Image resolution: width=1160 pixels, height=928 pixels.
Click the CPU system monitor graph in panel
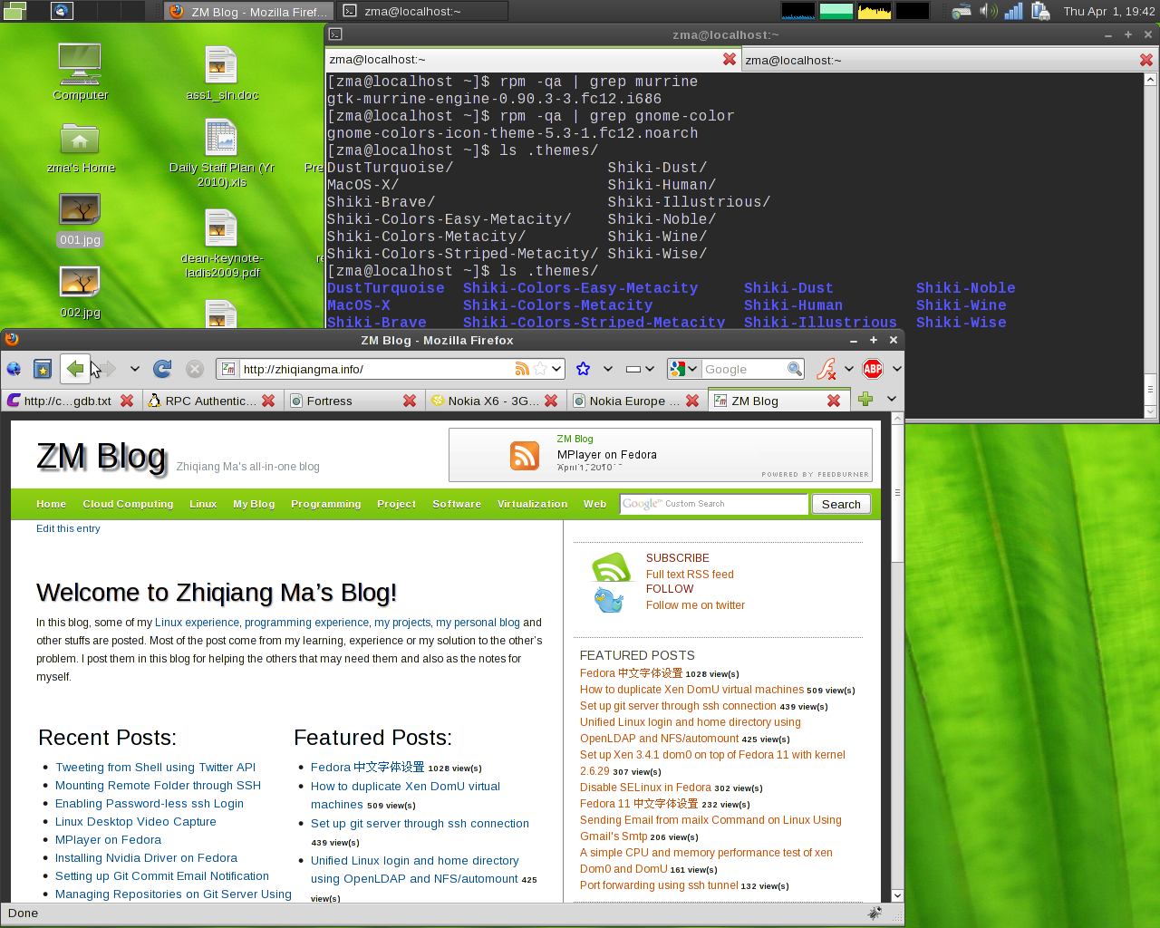pos(798,11)
